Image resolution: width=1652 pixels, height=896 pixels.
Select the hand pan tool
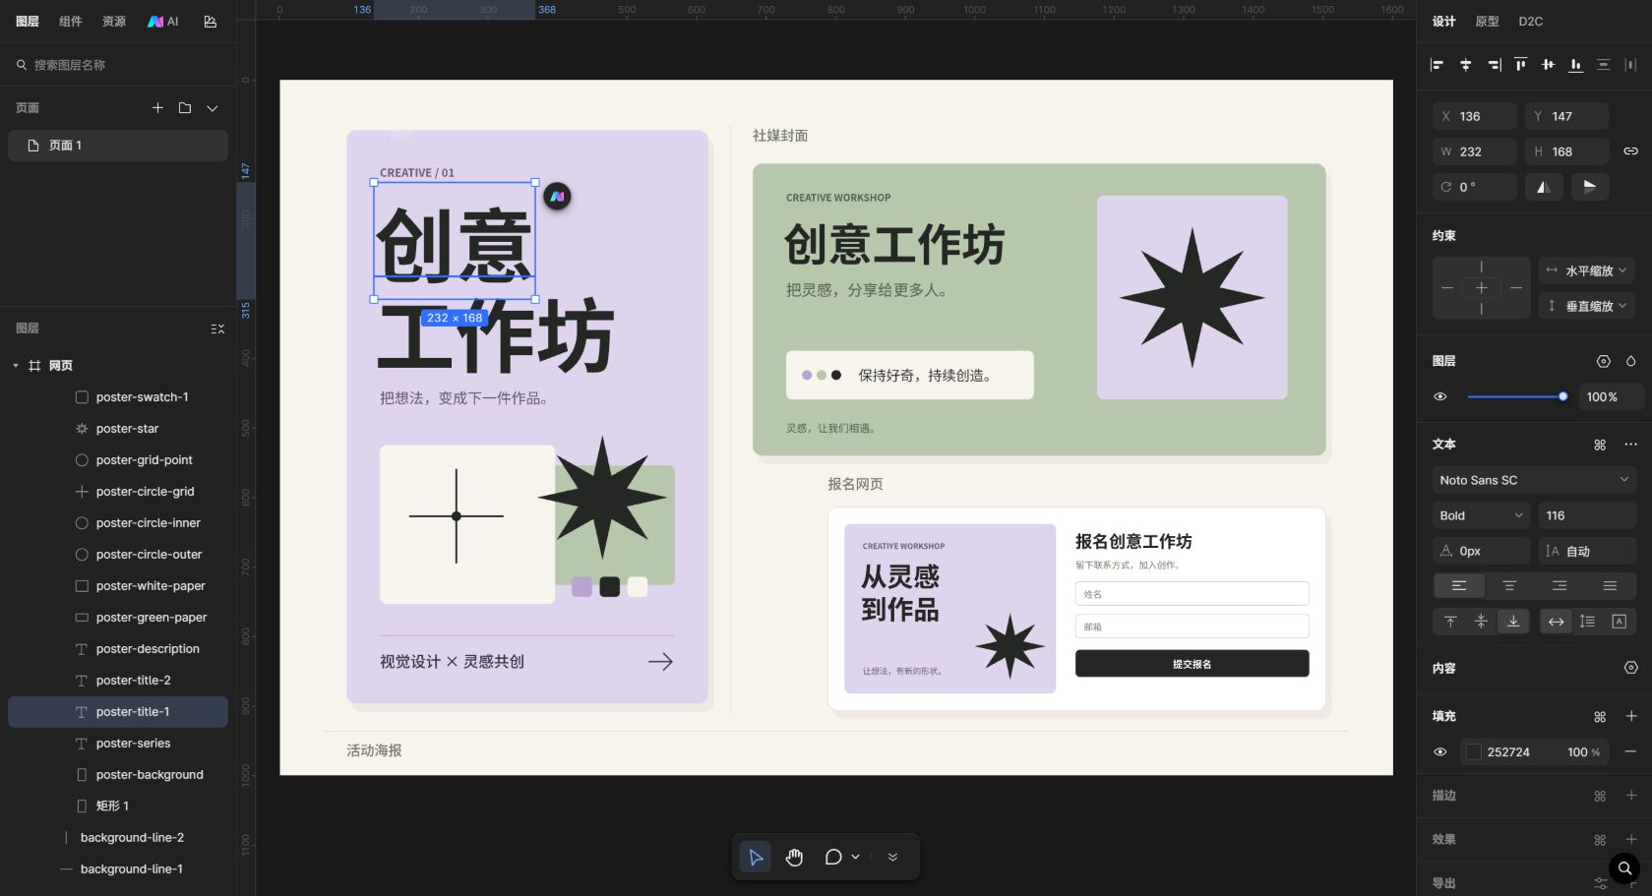[x=795, y=858]
